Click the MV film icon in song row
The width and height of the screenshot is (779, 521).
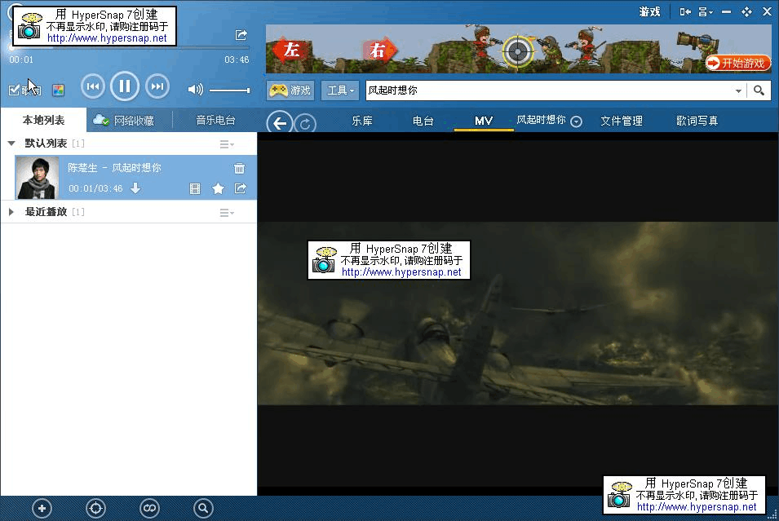coord(195,188)
